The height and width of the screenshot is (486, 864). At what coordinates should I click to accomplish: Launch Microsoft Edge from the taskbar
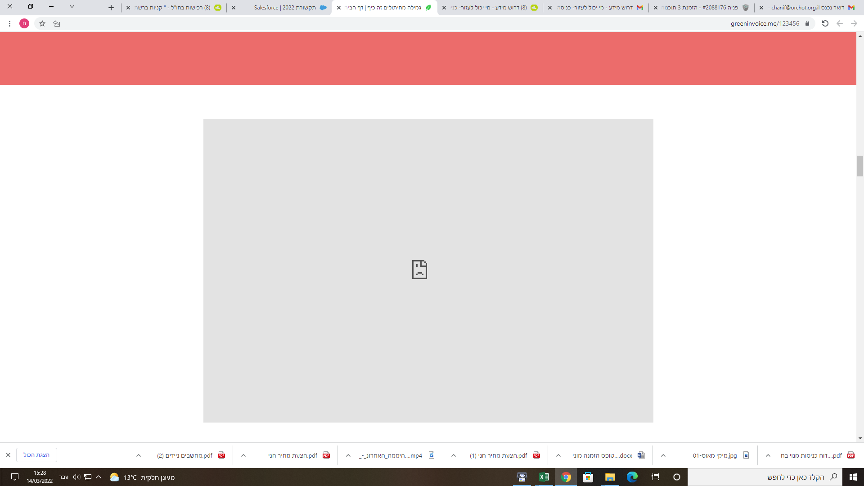click(633, 477)
